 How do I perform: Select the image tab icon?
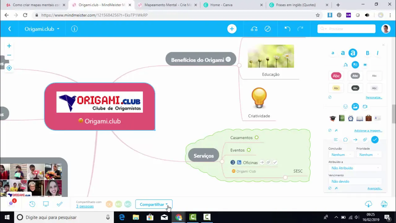point(355,107)
